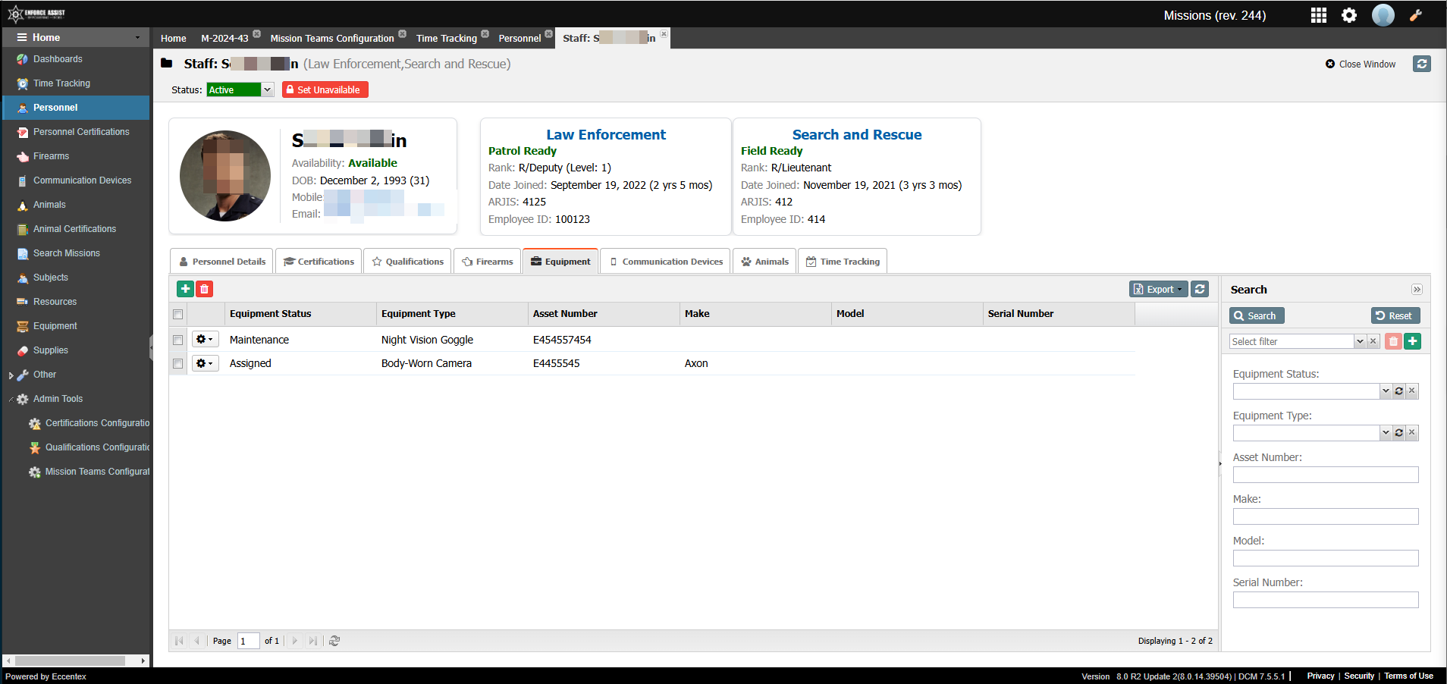Save filter with green plus in Search panel
Screen dimensions: 1447x684
[x=1412, y=341]
